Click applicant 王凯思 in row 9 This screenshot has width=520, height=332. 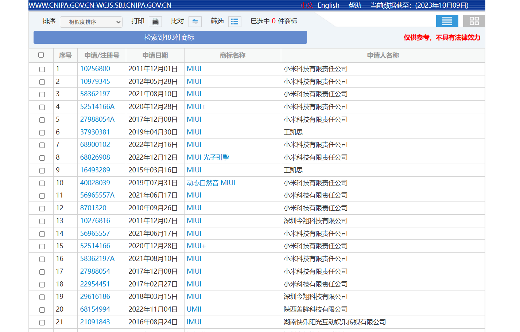click(x=293, y=170)
